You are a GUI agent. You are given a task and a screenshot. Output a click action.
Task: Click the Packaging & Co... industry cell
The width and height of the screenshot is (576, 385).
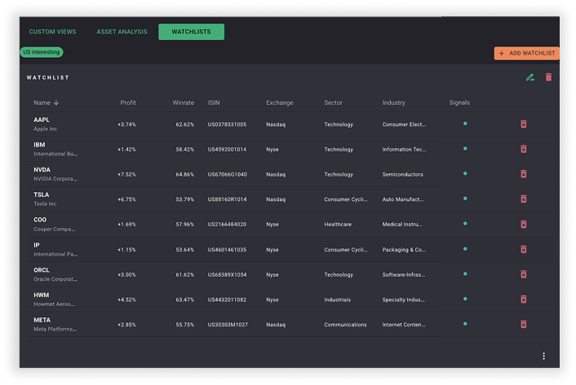(404, 250)
